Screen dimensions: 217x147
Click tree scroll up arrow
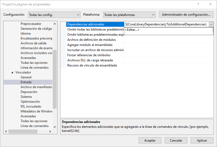click(x=55, y=24)
